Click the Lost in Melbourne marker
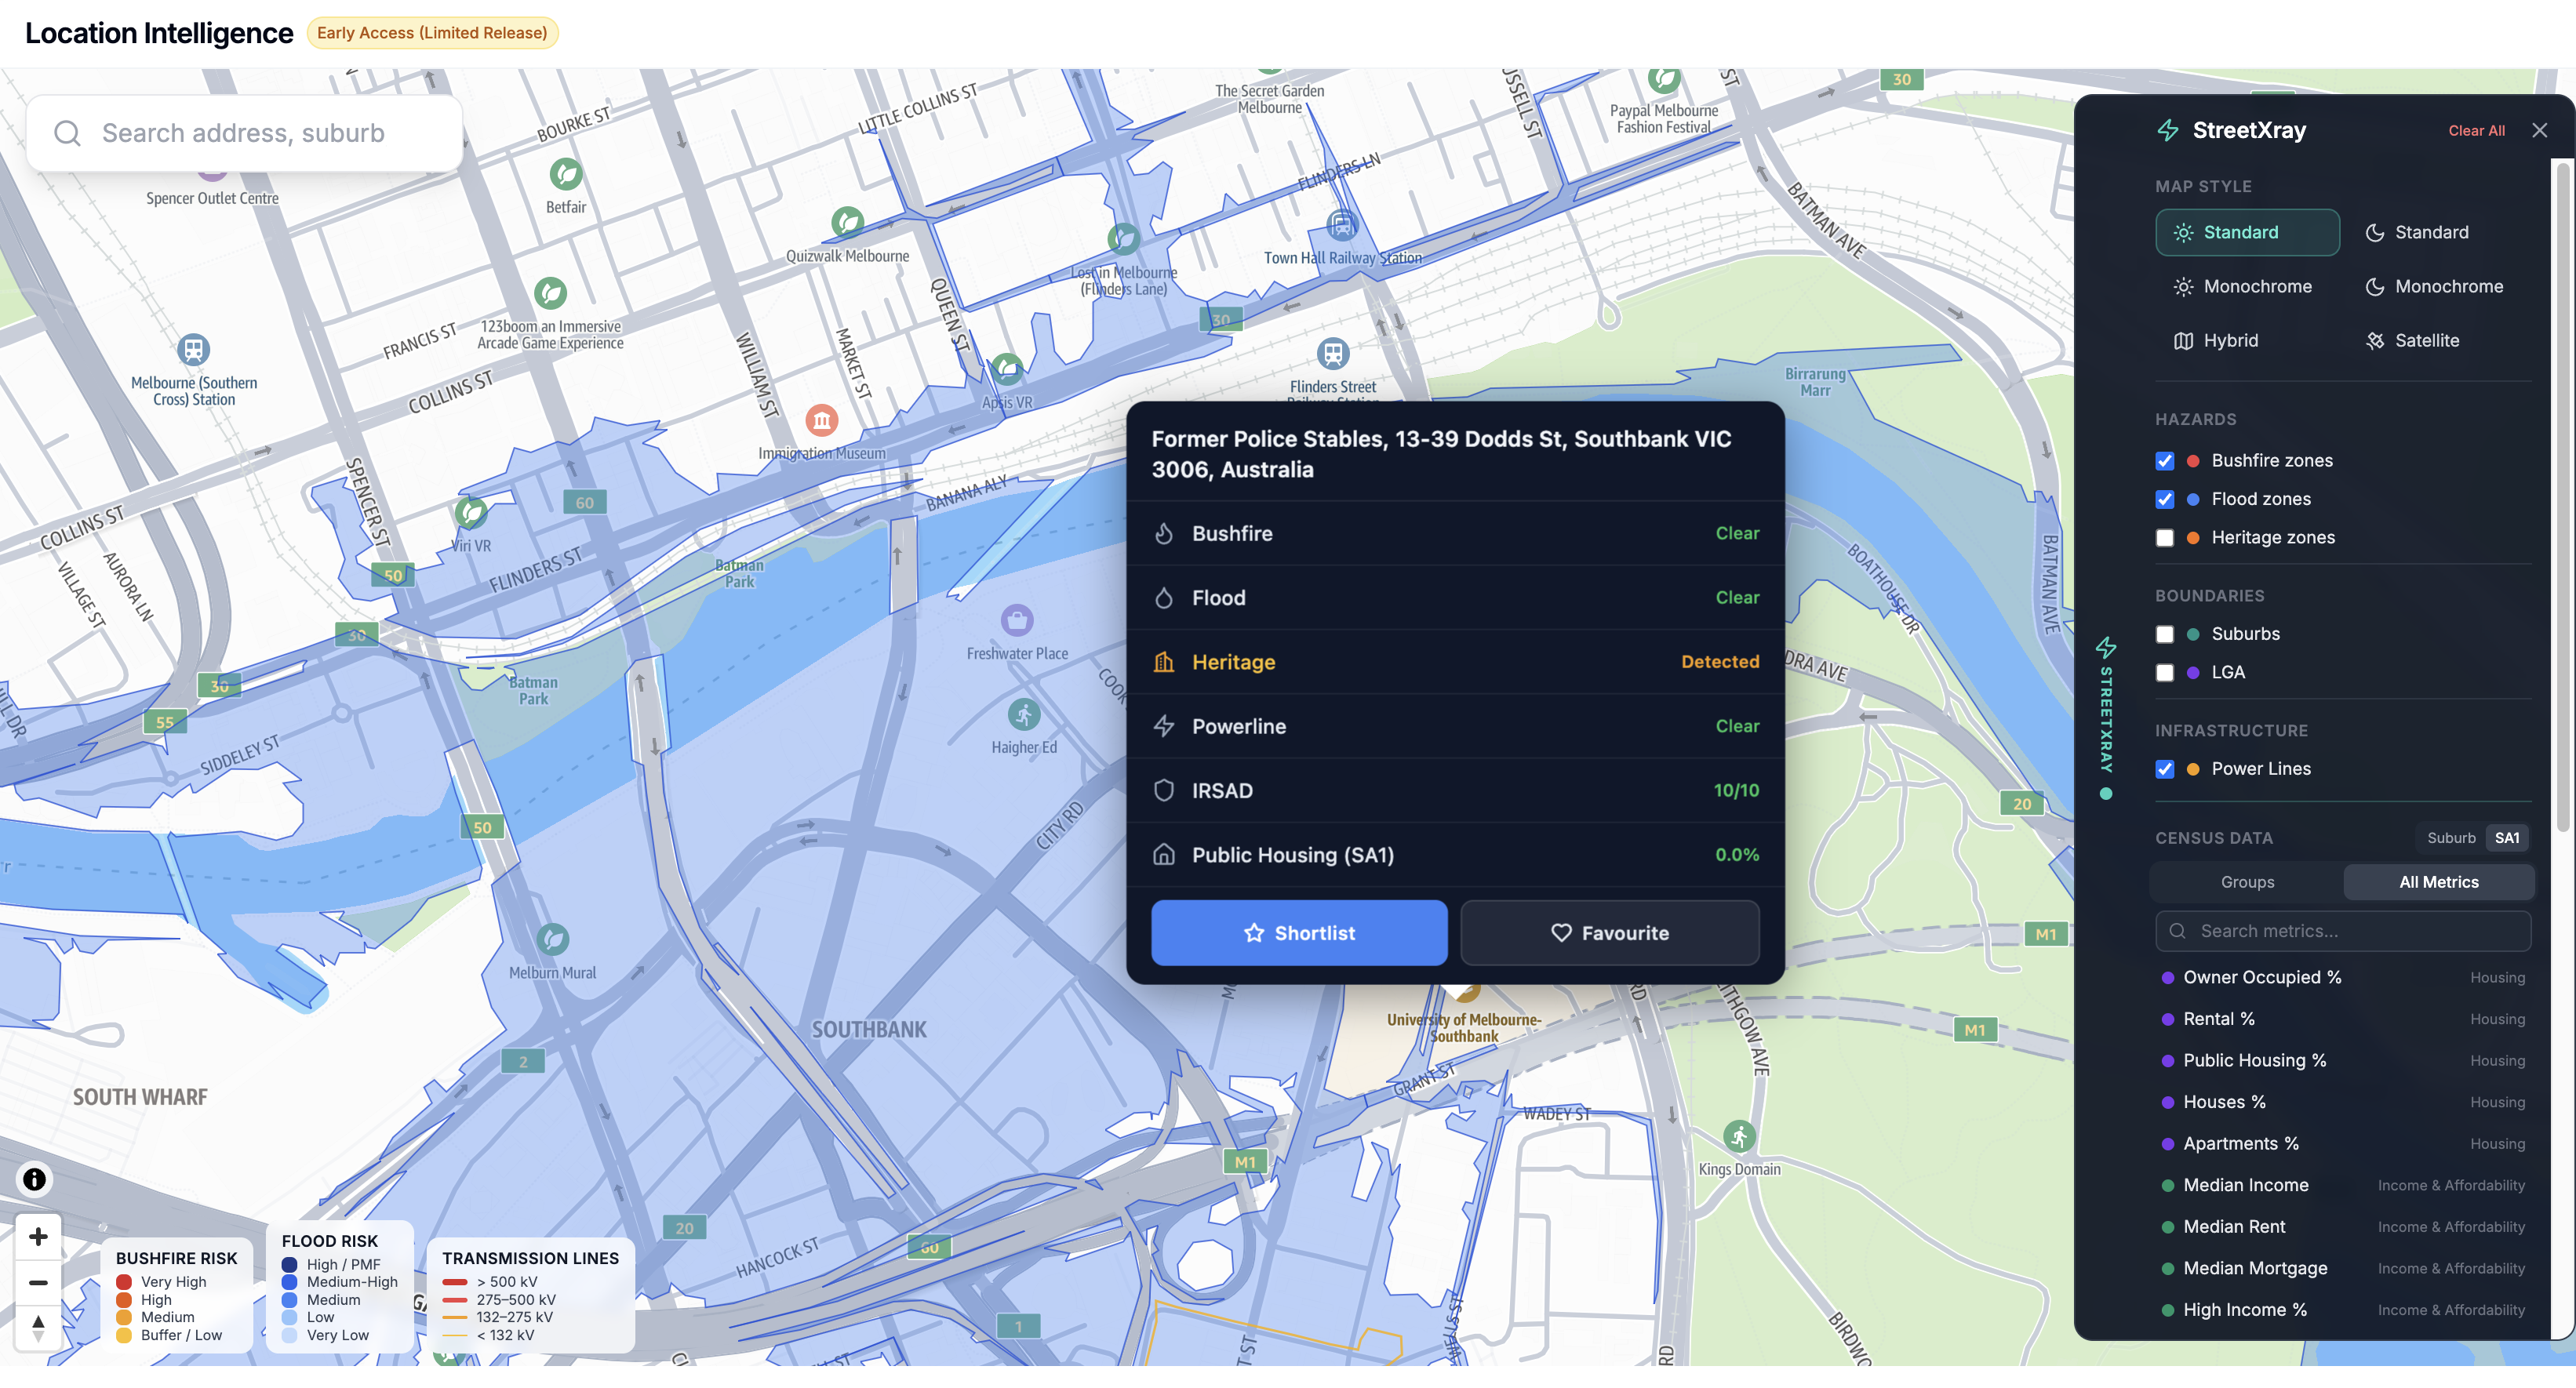Viewport: 2576px width, 1388px height. (1123, 239)
